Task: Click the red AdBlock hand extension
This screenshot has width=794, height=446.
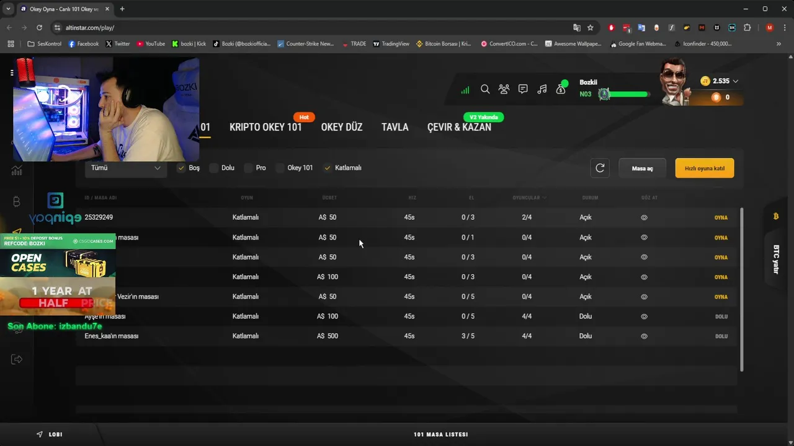Action: pos(611,28)
